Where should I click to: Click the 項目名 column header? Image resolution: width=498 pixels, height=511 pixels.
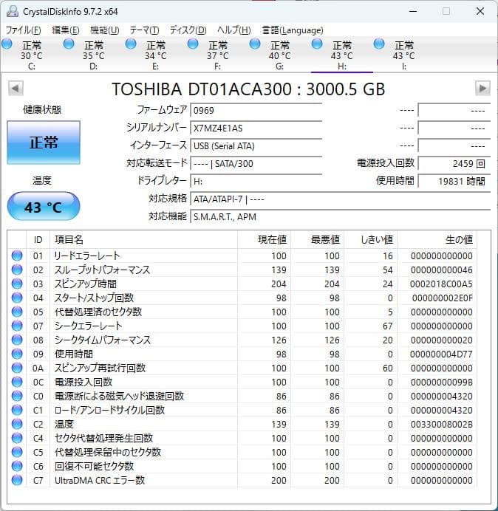coord(143,240)
